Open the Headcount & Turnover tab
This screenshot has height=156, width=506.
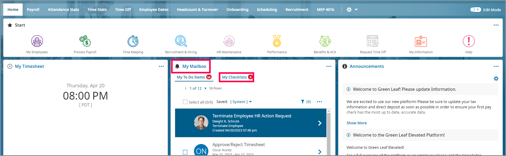pyautogui.click(x=197, y=10)
